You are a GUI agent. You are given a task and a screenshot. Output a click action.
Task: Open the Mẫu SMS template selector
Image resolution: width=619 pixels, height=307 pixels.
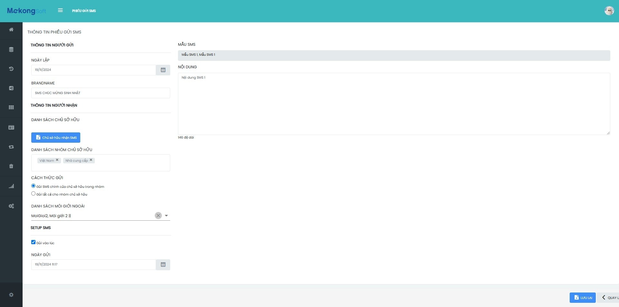tap(394, 55)
